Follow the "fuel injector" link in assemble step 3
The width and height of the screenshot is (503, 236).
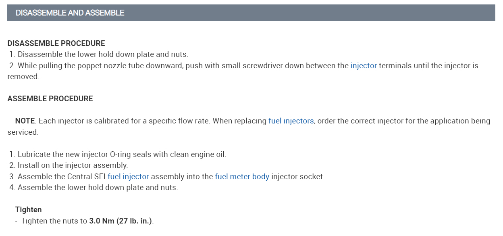pyautogui.click(x=128, y=176)
